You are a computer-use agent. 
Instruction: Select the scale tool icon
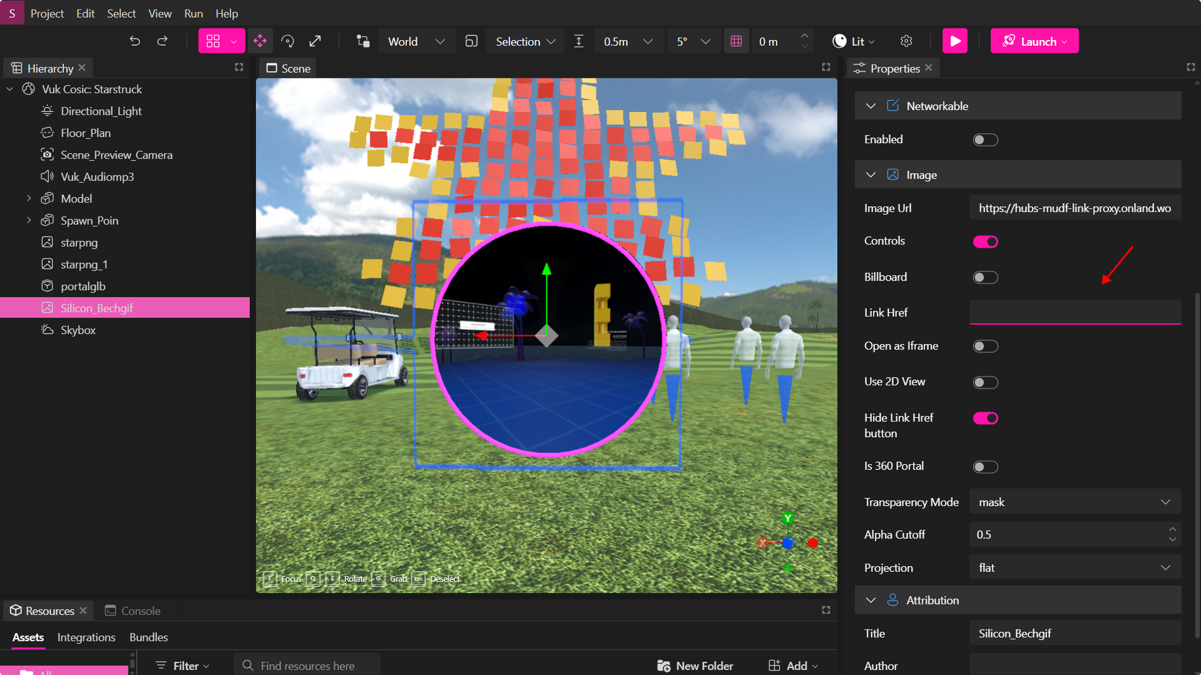tap(315, 41)
